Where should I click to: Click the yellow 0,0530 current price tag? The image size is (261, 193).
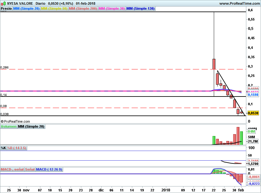pos(253,114)
